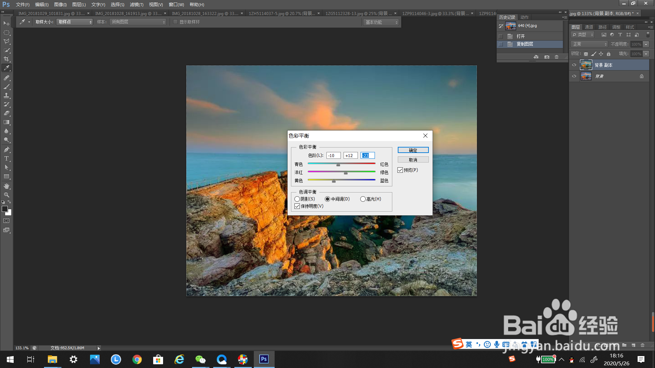The image size is (655, 368).
Task: Open the 滤镜(T) filter menu
Action: point(136,4)
